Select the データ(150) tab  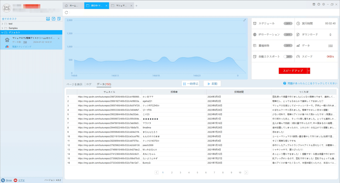[104, 84]
